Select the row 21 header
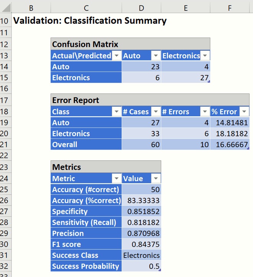The height and width of the screenshot is (277, 253). coord(5,145)
